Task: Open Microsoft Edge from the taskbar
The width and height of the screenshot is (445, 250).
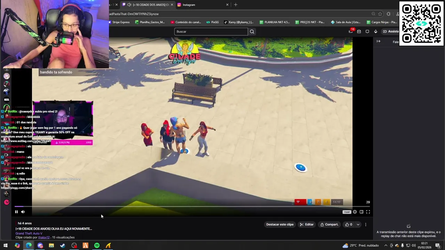Action: (29, 245)
